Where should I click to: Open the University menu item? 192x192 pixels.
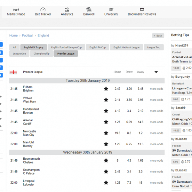tap(111, 14)
